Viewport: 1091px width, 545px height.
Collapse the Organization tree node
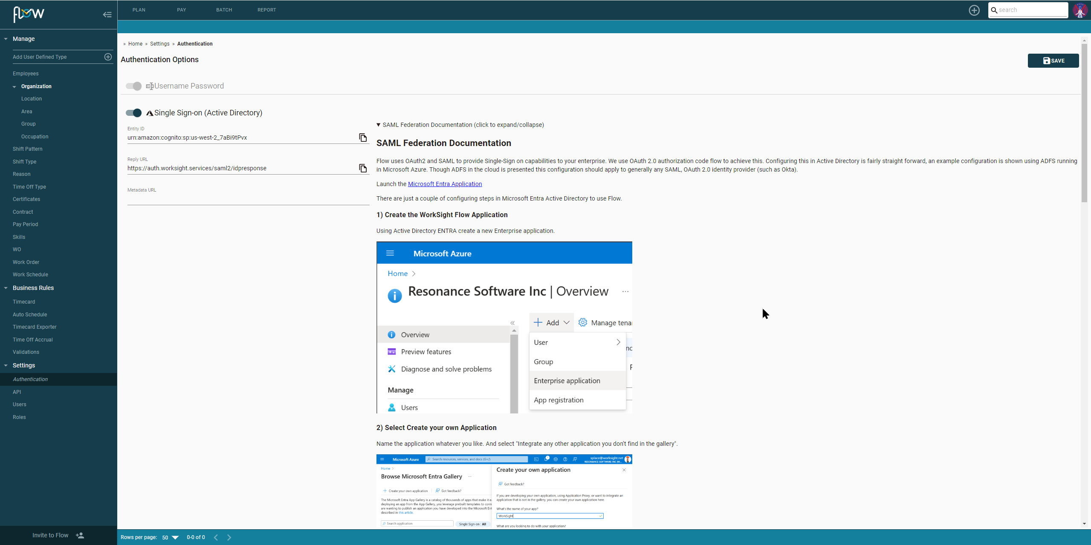coord(14,86)
